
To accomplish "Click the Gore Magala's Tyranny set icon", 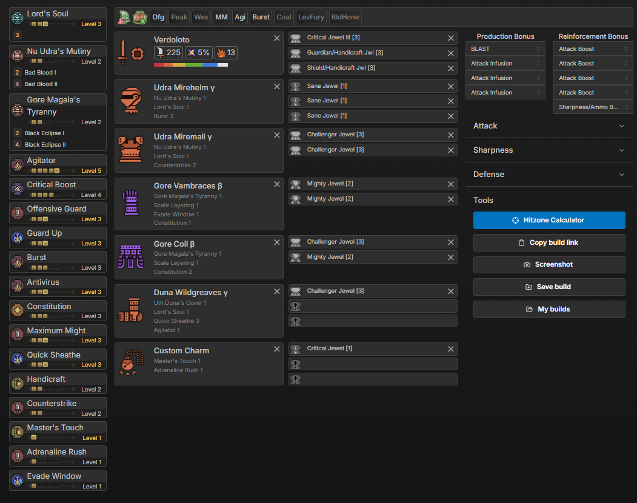I will (x=17, y=110).
